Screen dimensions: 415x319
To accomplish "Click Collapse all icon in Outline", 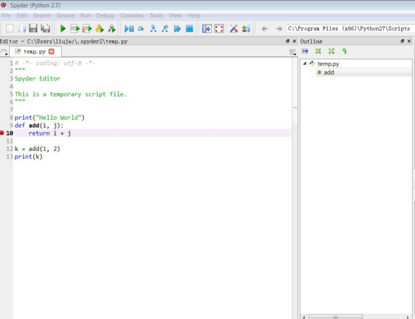I will pos(318,51).
